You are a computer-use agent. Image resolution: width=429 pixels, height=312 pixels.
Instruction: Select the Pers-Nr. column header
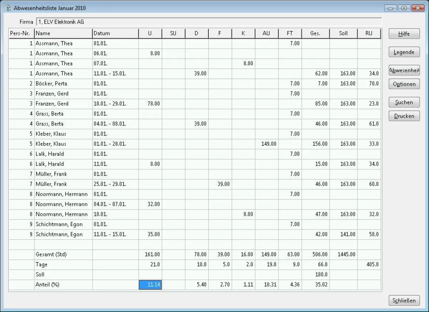point(21,33)
